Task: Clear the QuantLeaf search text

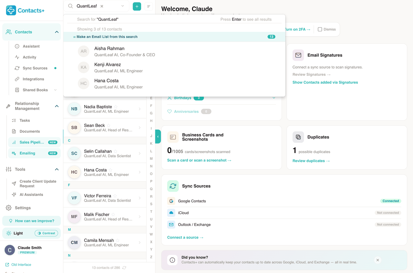Action: coord(102,6)
